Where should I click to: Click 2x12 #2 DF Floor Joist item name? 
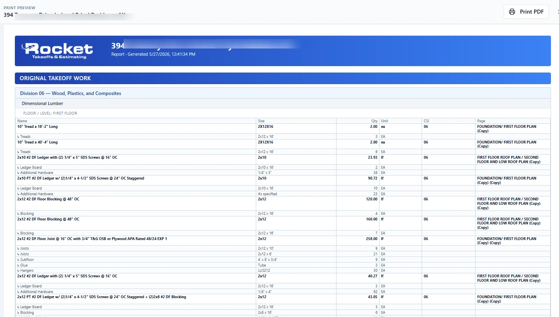tap(92, 239)
